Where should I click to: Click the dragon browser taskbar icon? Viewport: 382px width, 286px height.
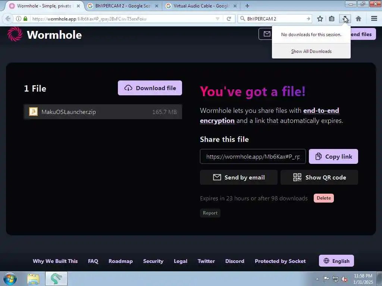(56, 279)
